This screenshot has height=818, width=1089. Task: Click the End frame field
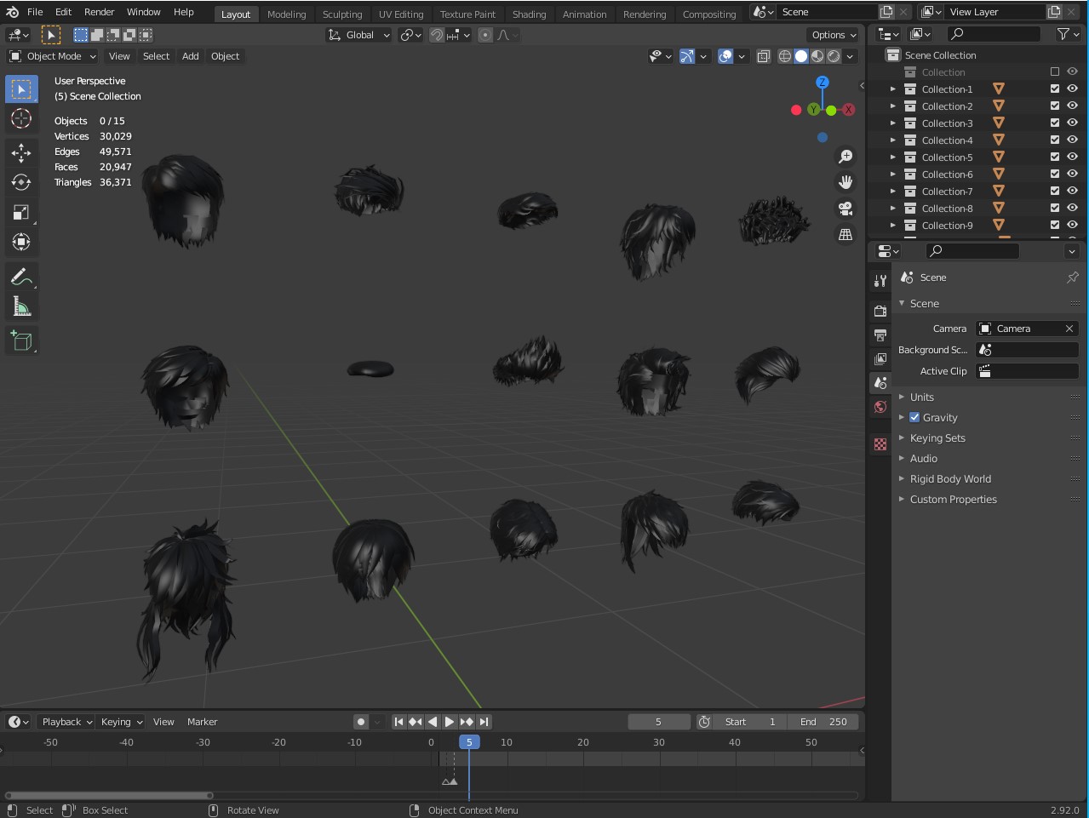point(823,722)
